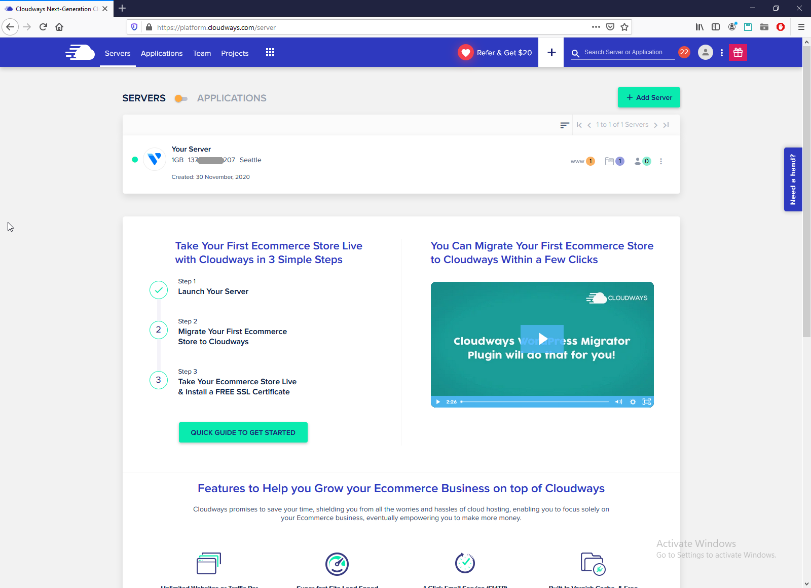The height and width of the screenshot is (588, 811).
Task: Play the video from the control bar
Action: pyautogui.click(x=438, y=401)
